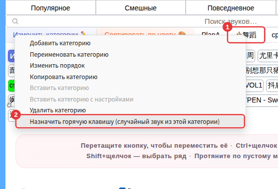Choose Копировать категорию menu entry
The image size is (278, 189).
pyautogui.click(x=130, y=77)
